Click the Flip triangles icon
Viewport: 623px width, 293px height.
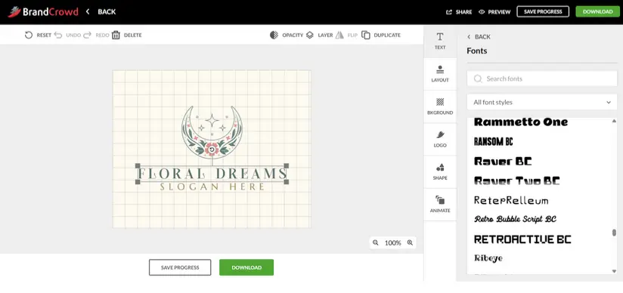[x=339, y=35]
